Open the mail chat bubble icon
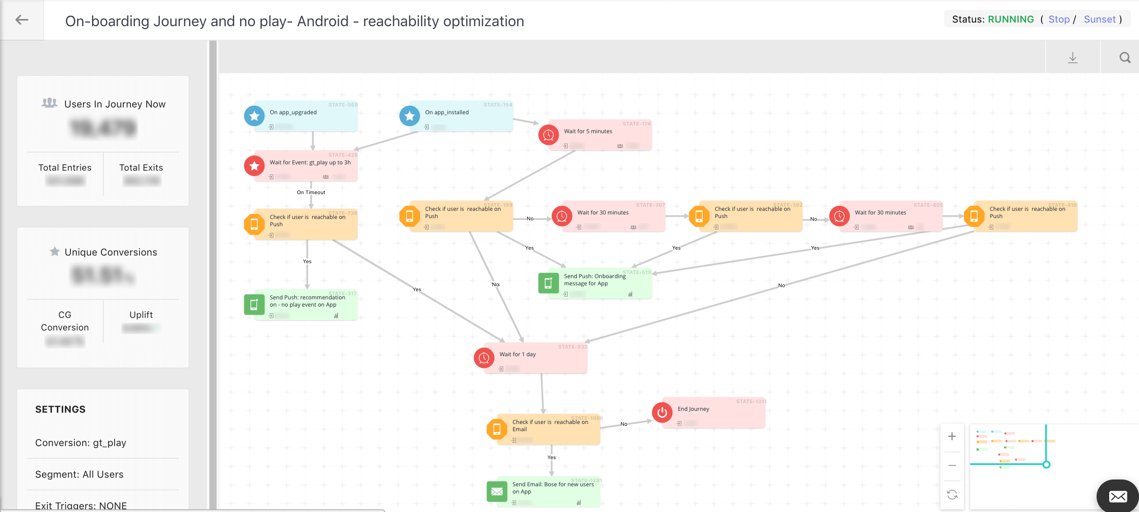Image resolution: width=1139 pixels, height=512 pixels. click(1118, 497)
